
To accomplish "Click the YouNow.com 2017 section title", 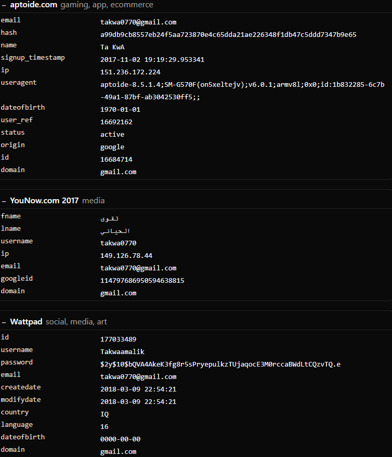I will pyautogui.click(x=44, y=201).
